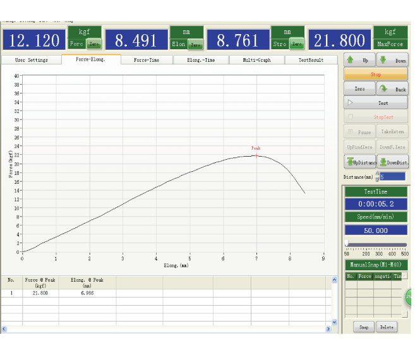Click the Zero button beside Back
This screenshot has width=415, height=355.
(x=359, y=88)
